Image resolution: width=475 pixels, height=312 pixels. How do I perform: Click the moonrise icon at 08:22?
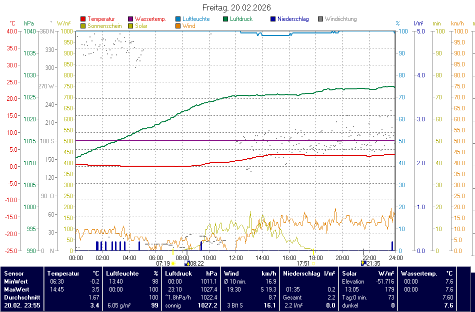[186, 263]
